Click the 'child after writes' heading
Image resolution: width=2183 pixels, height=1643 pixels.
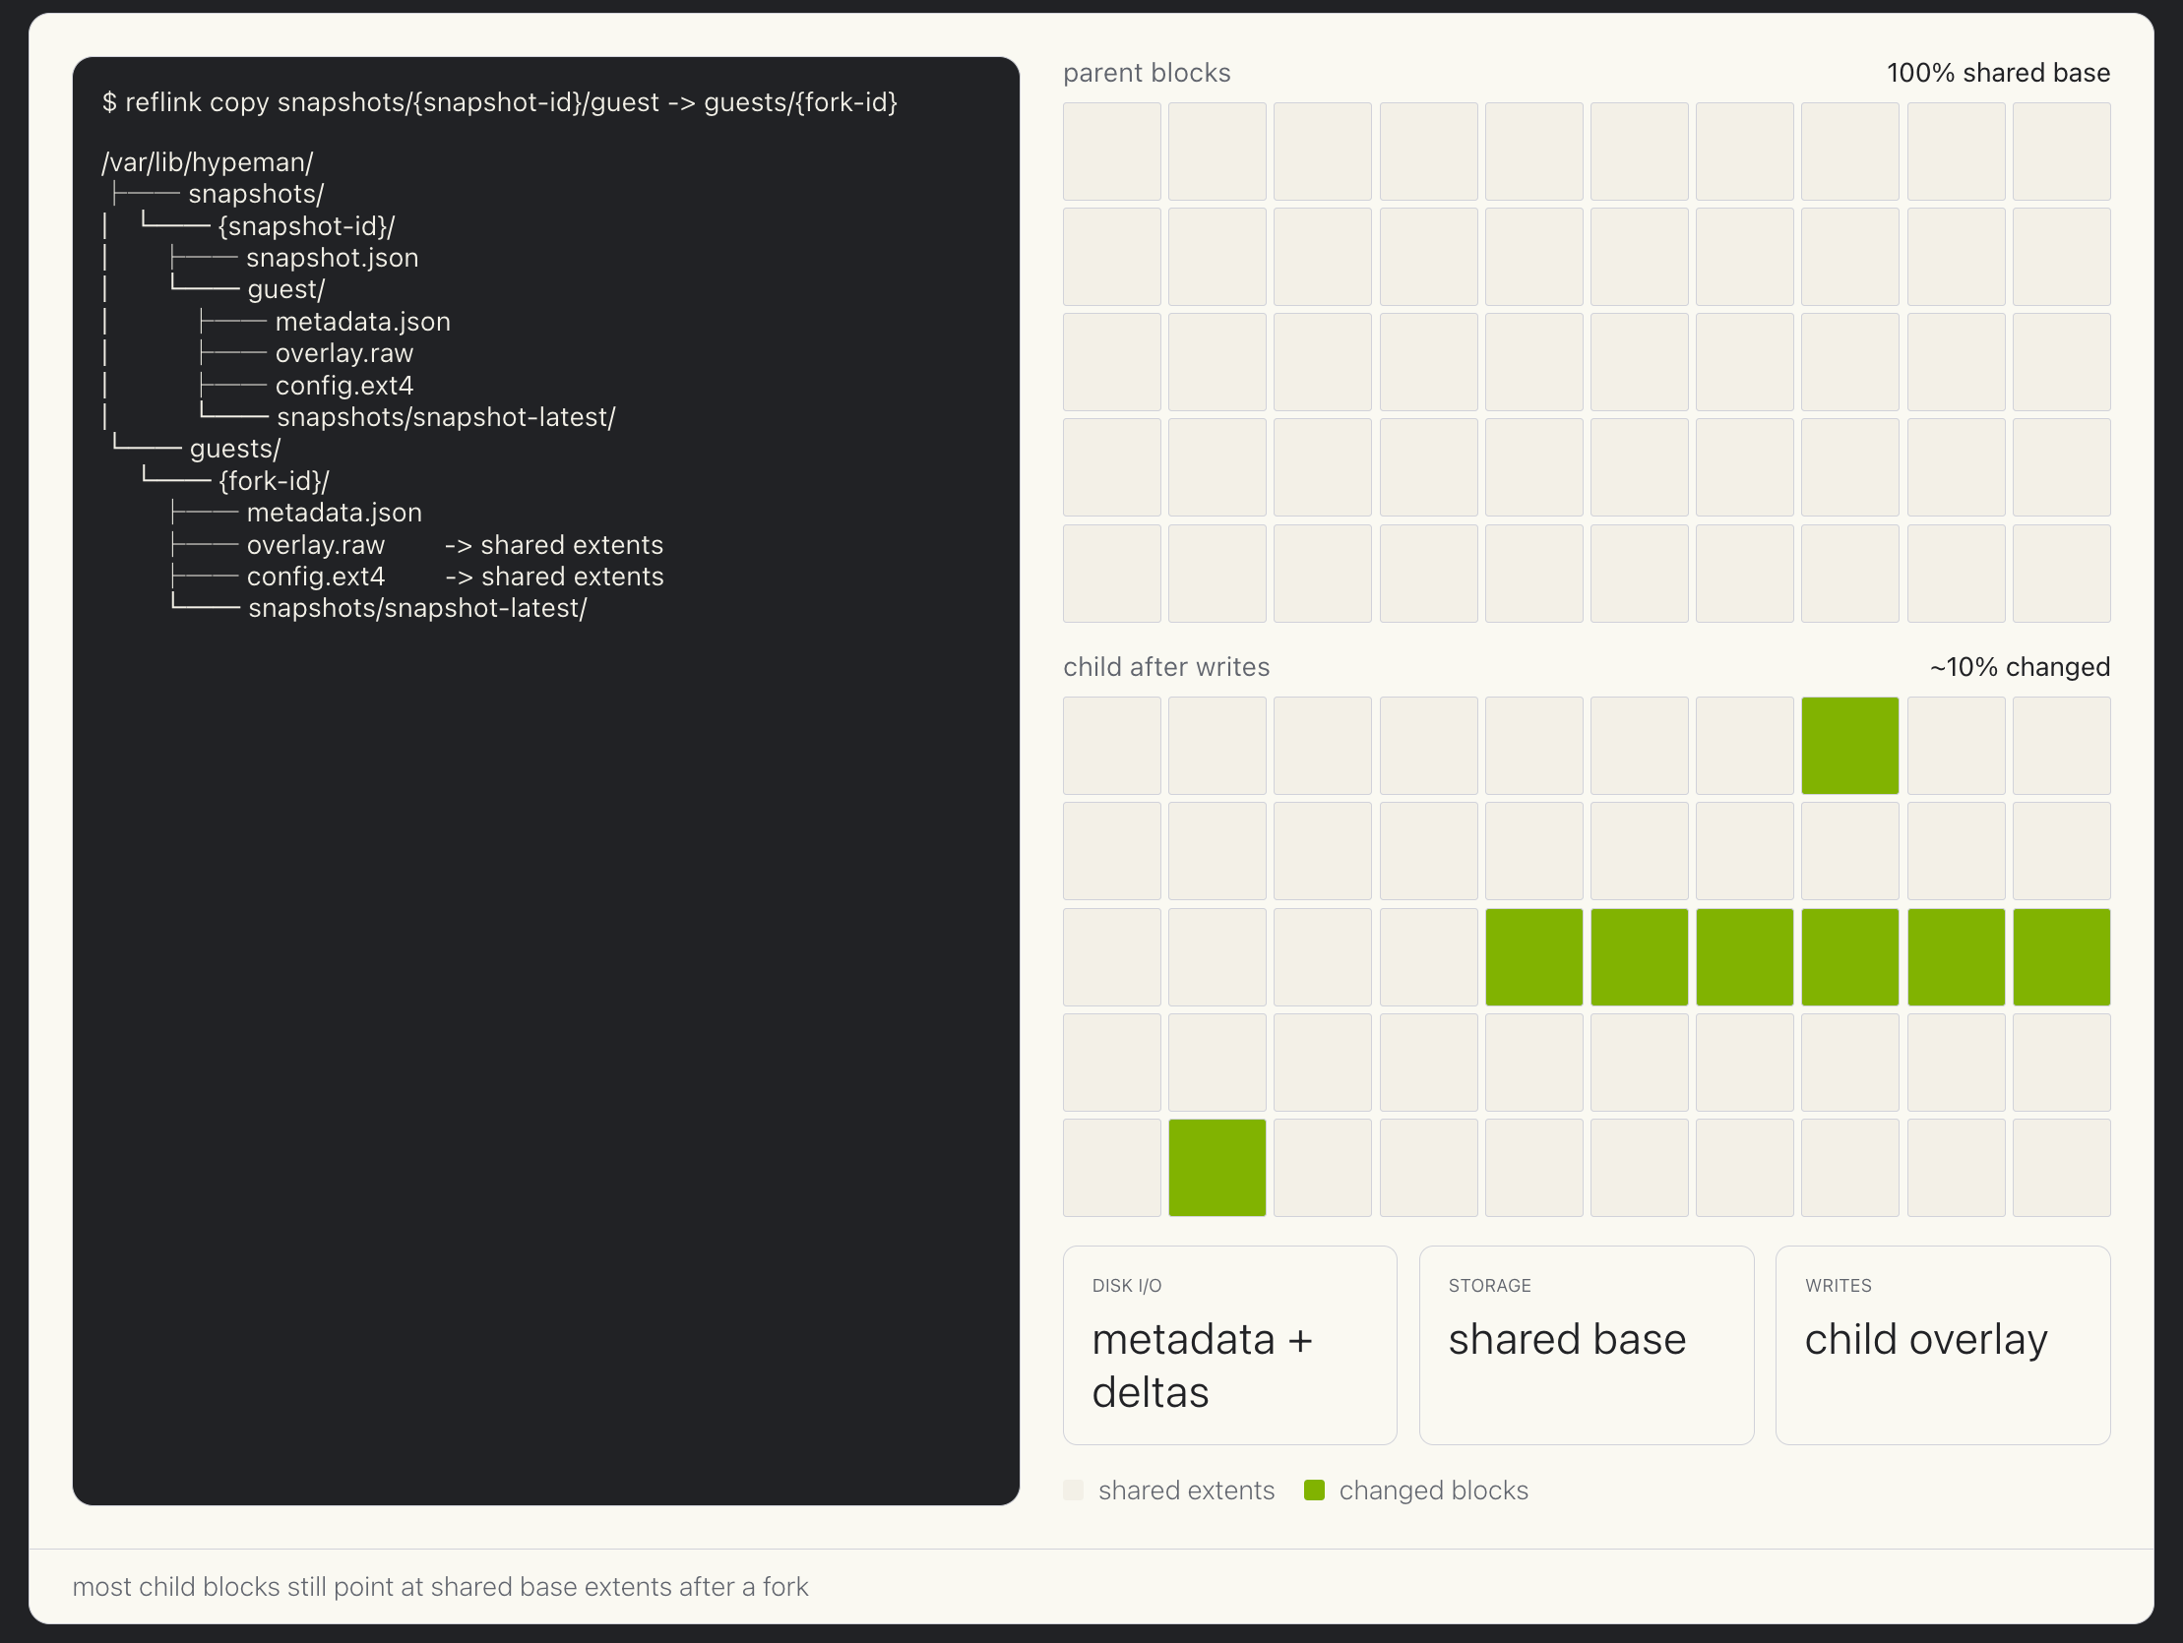click(1165, 667)
